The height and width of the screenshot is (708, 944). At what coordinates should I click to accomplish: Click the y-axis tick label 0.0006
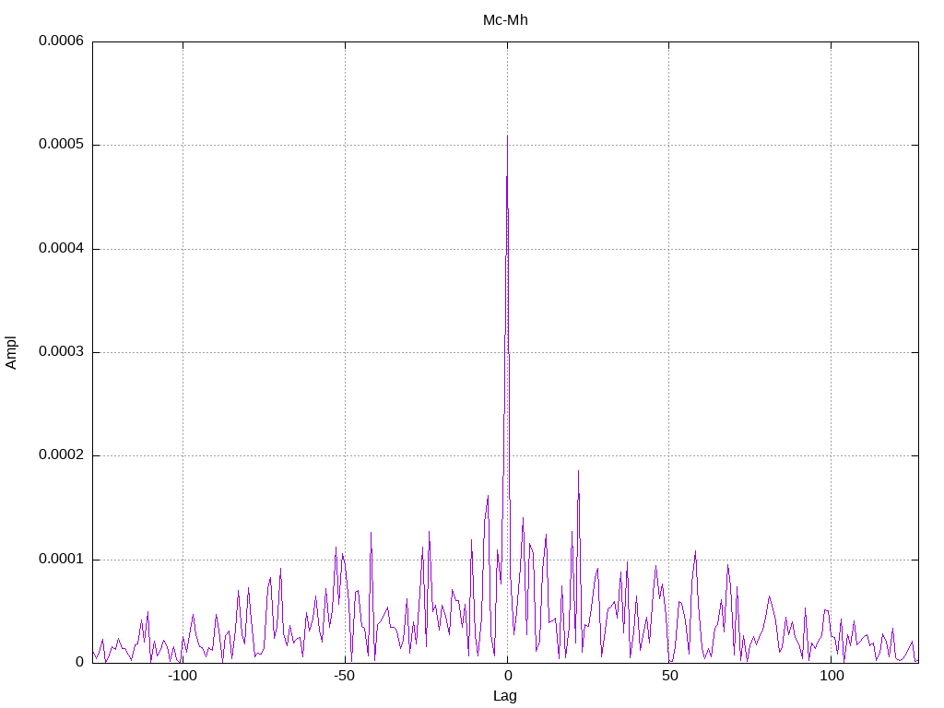(62, 41)
